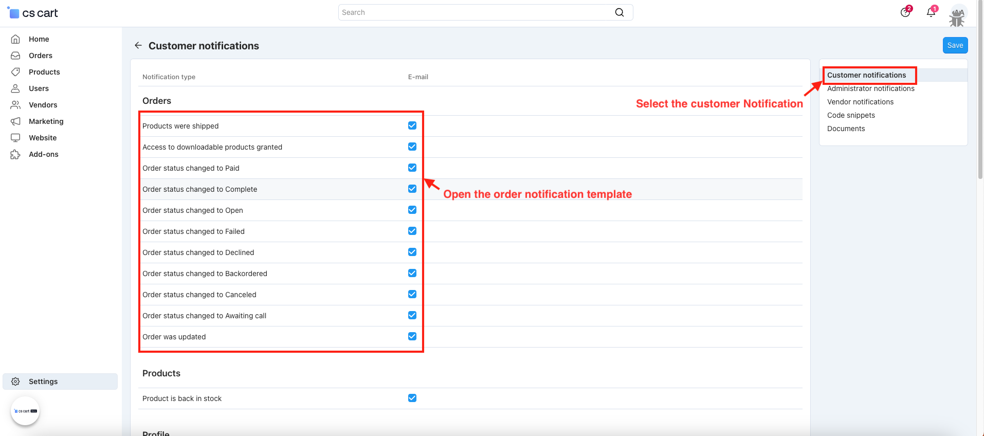
Task: Open Products were shipped template
Action: [x=180, y=126]
